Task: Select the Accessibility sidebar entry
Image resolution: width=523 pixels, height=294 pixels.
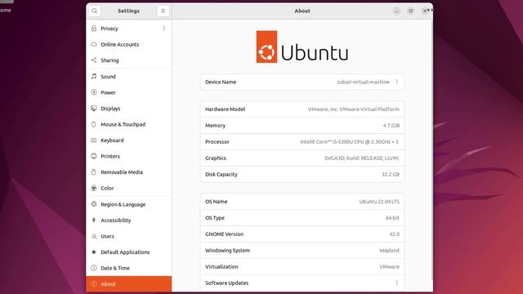Action: [x=129, y=220]
